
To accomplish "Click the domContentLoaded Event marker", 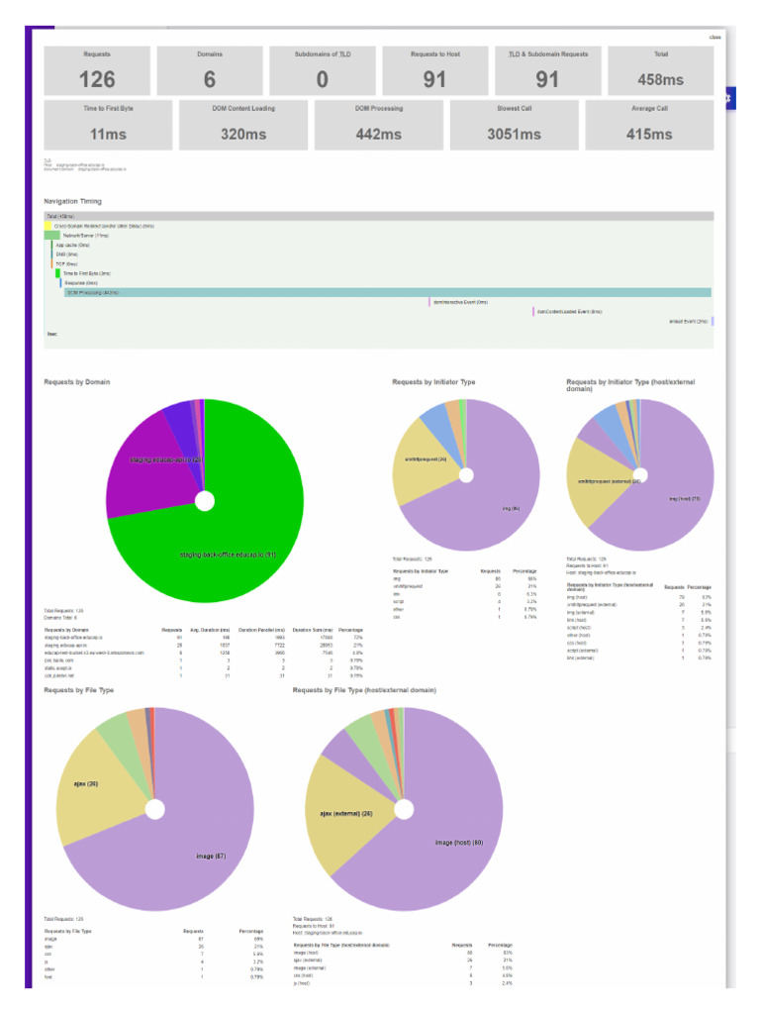I will tap(533, 312).
